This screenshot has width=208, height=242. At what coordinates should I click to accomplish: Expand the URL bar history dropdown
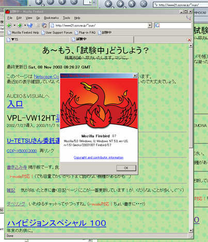(x=150, y=25)
